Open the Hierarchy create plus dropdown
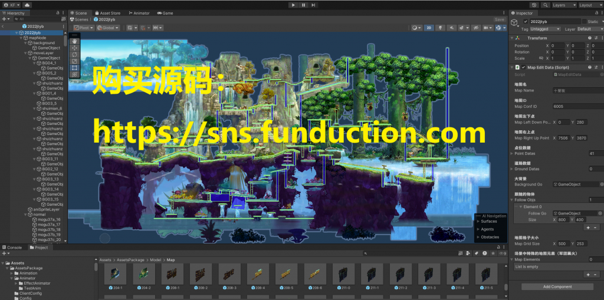This screenshot has height=300, width=604. [6, 19]
